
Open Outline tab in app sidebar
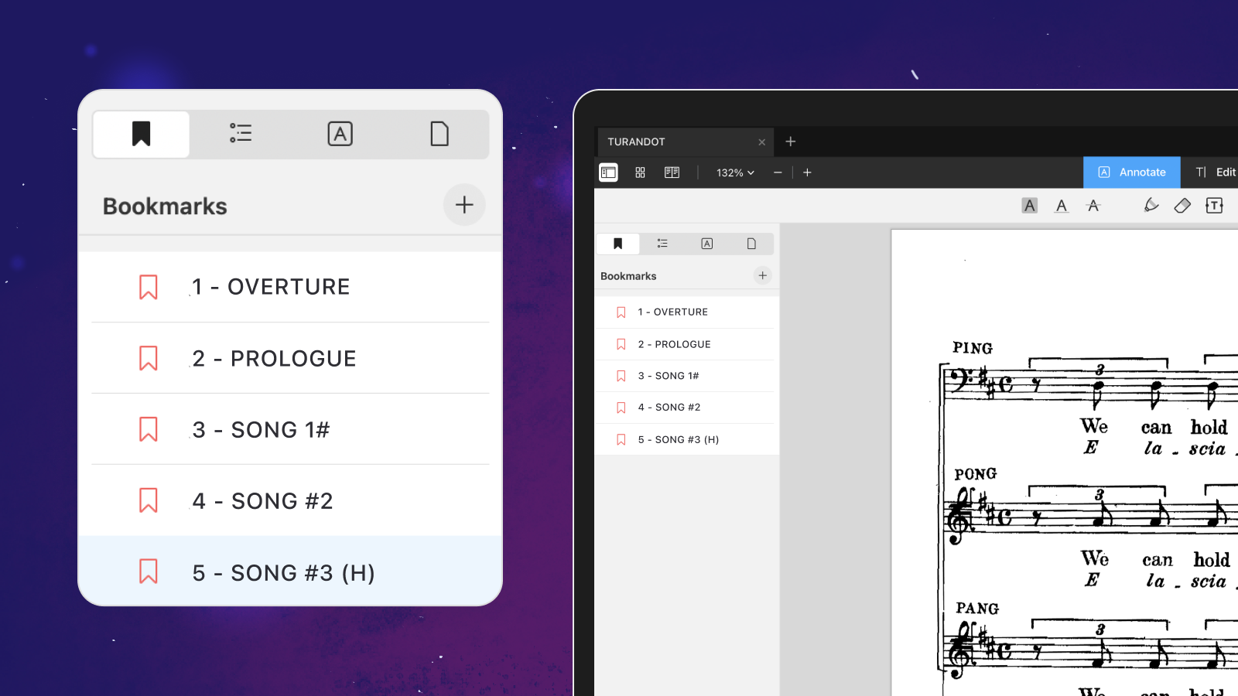(x=662, y=244)
